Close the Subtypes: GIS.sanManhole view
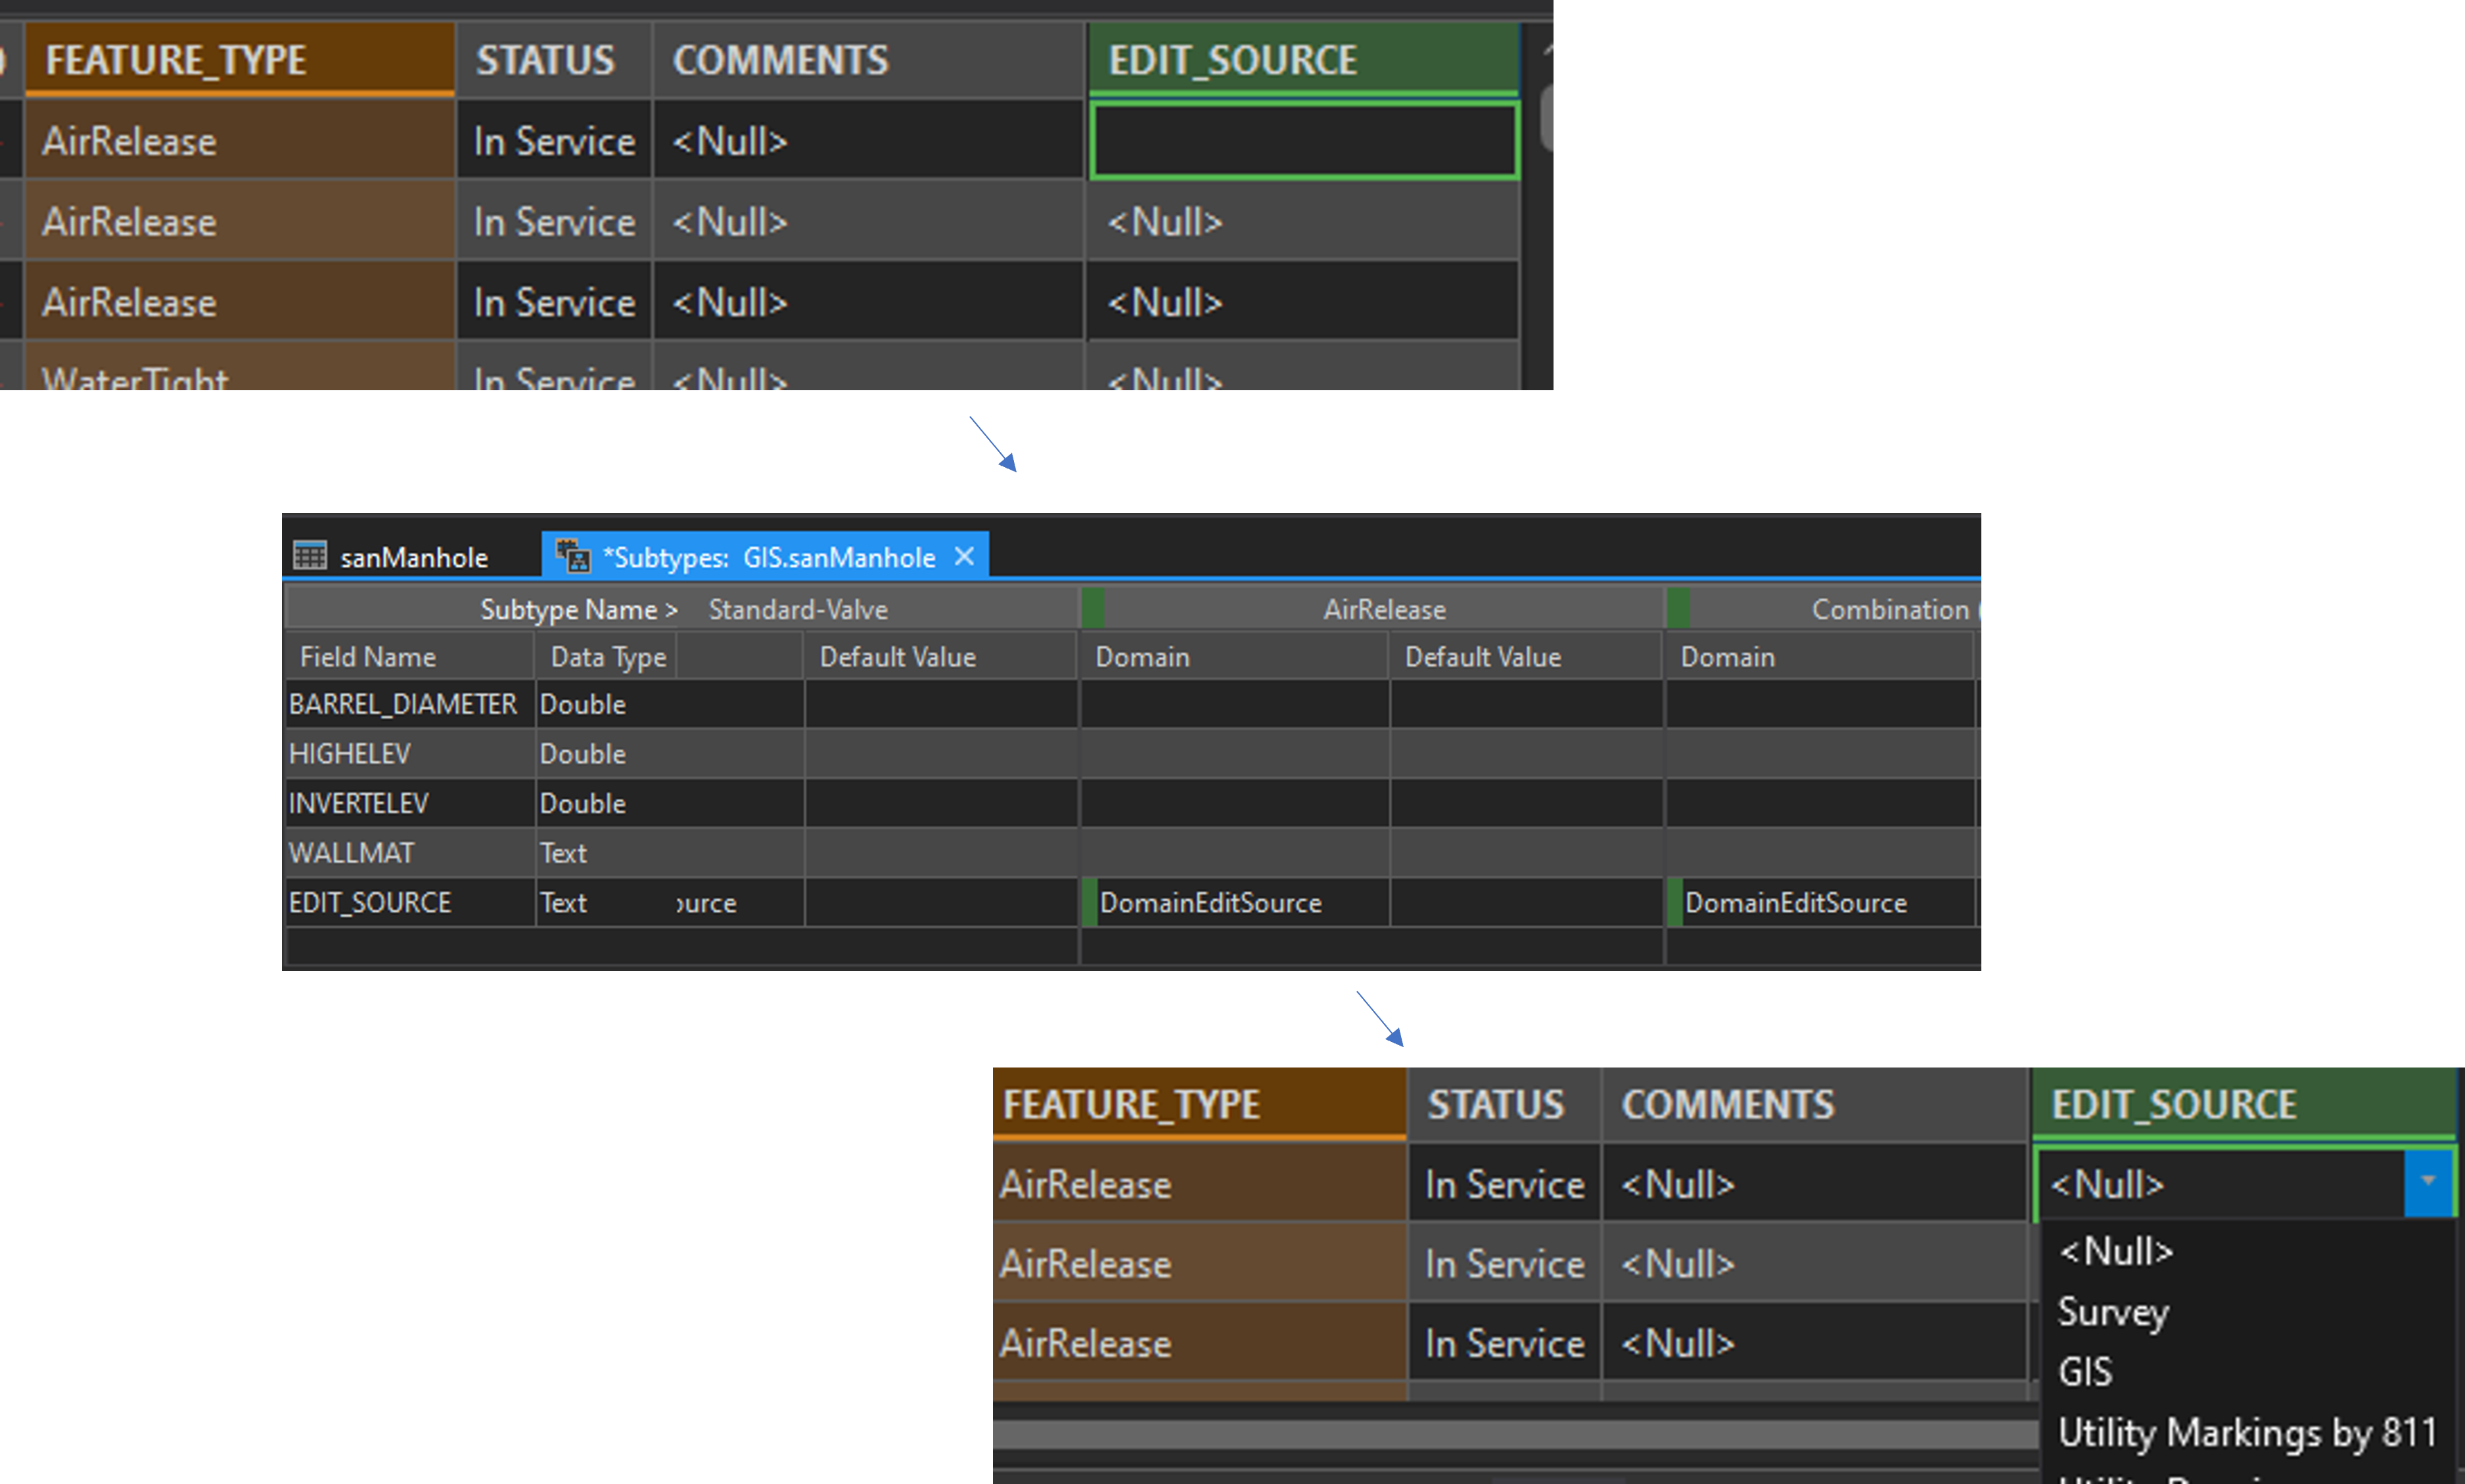Screen dimensions: 2465x1484 pos(963,556)
